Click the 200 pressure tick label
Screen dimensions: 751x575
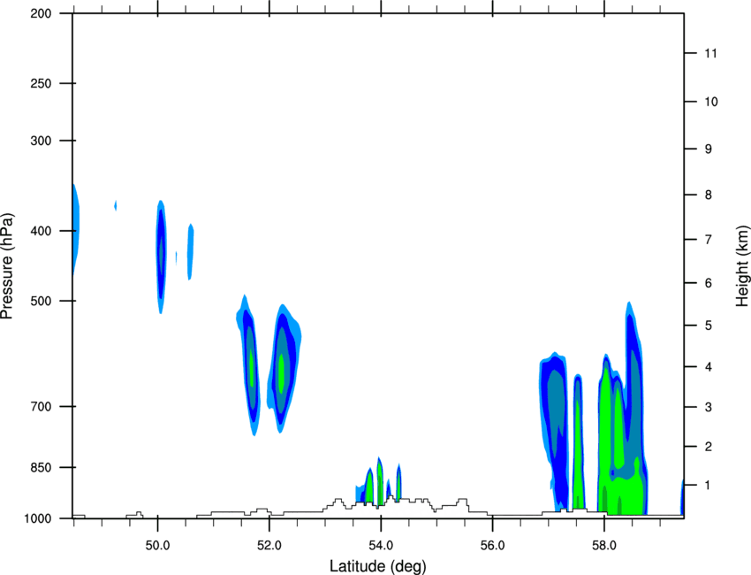tap(42, 13)
